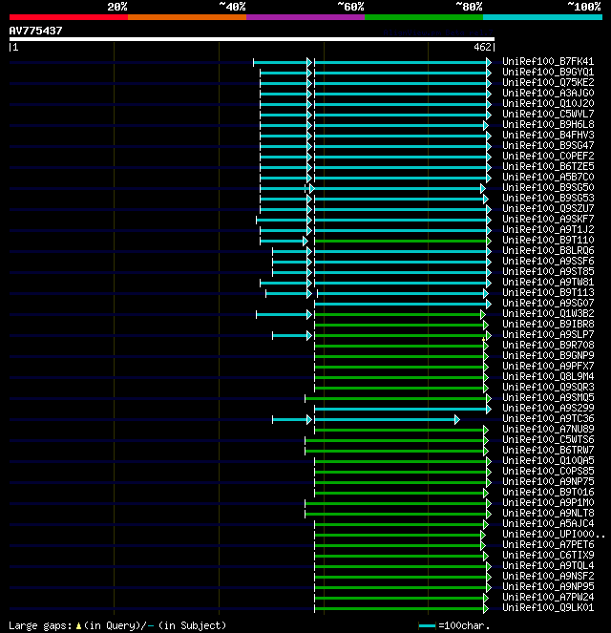This screenshot has width=611, height=633.
Task: Click the UniRef100_B9IBR8 label
Action: click(x=548, y=324)
